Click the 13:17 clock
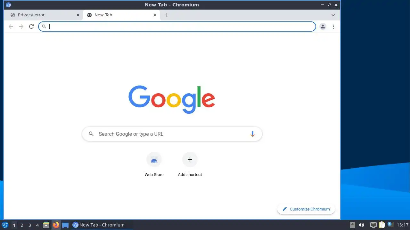The image size is (410, 230). 403,225
